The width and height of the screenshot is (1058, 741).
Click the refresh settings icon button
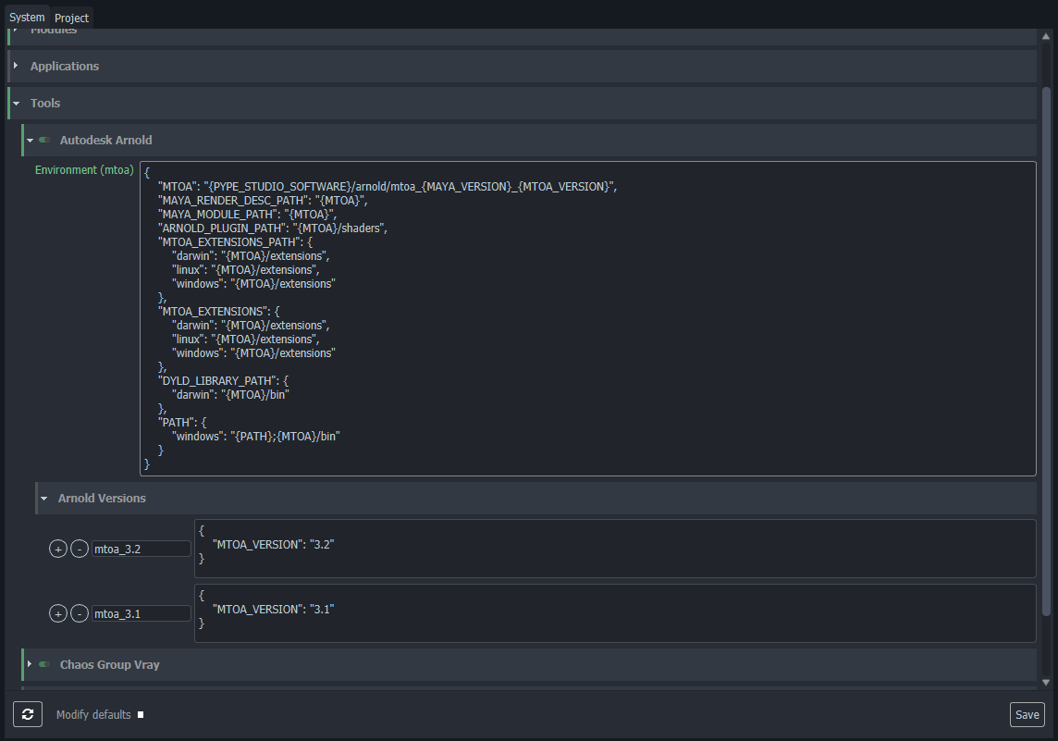tap(27, 714)
